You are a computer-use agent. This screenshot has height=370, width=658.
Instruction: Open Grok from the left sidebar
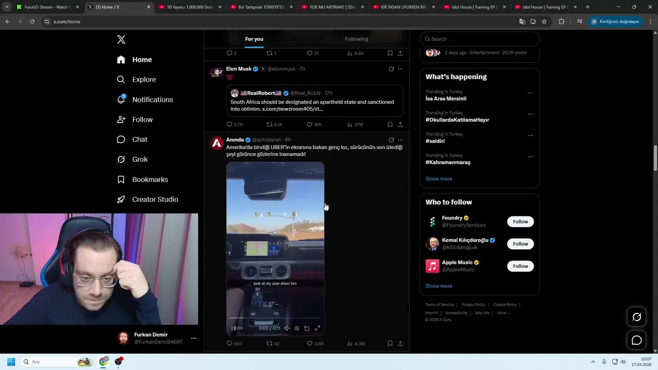133,159
